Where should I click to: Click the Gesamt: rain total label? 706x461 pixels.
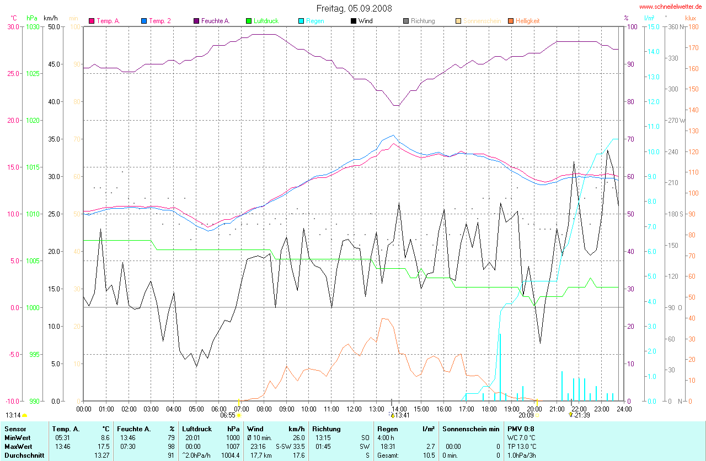(x=388, y=455)
